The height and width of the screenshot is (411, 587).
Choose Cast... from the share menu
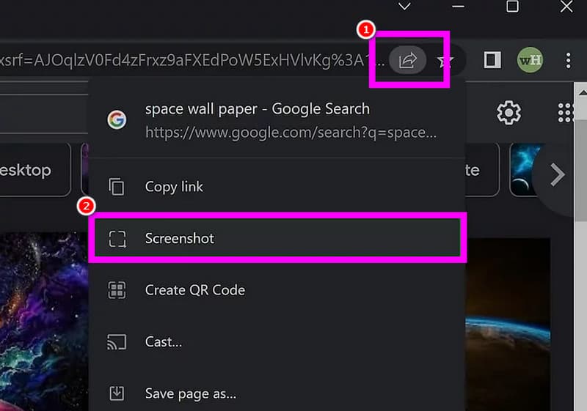pyautogui.click(x=277, y=342)
